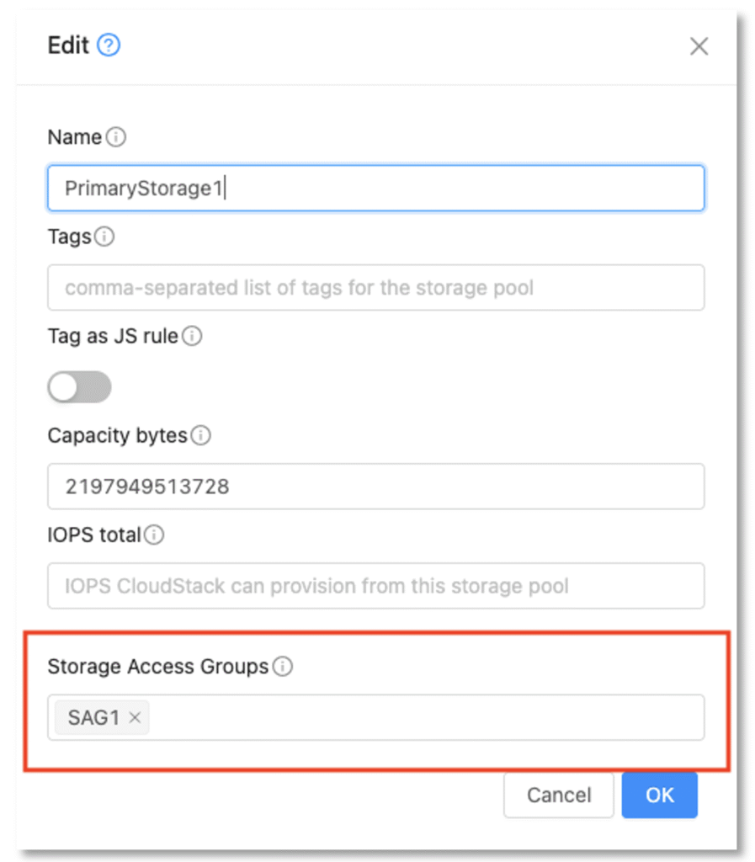This screenshot has width=755, height=862.
Task: Click the info icon next to IOPS total
Action: click(154, 535)
